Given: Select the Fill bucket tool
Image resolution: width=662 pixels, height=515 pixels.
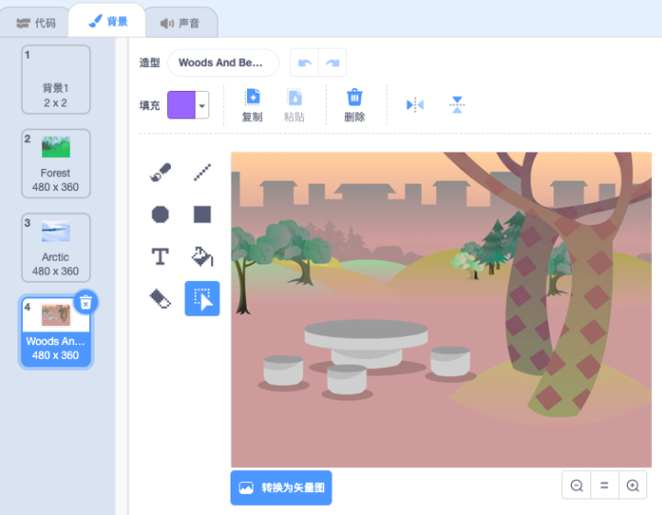Looking at the screenshot, I should (202, 256).
